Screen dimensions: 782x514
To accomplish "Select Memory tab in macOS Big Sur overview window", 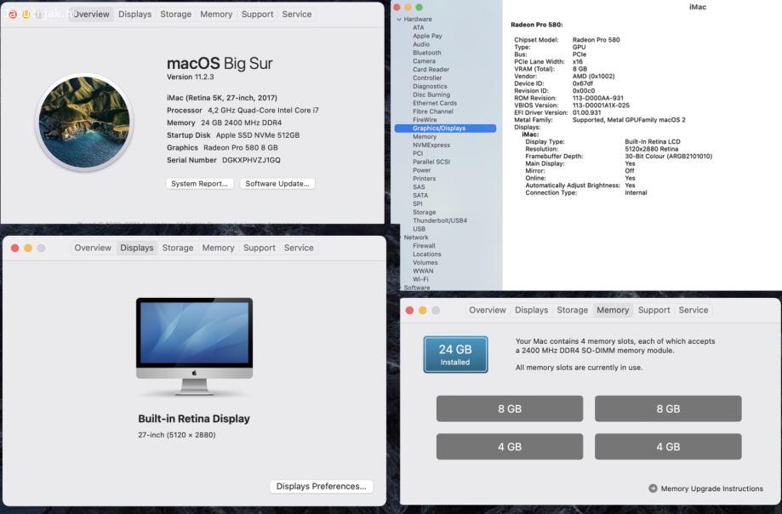I will pos(216,14).
